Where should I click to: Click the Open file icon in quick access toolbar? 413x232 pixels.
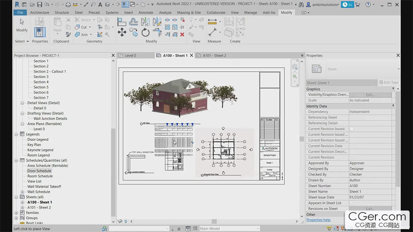click(32, 5)
